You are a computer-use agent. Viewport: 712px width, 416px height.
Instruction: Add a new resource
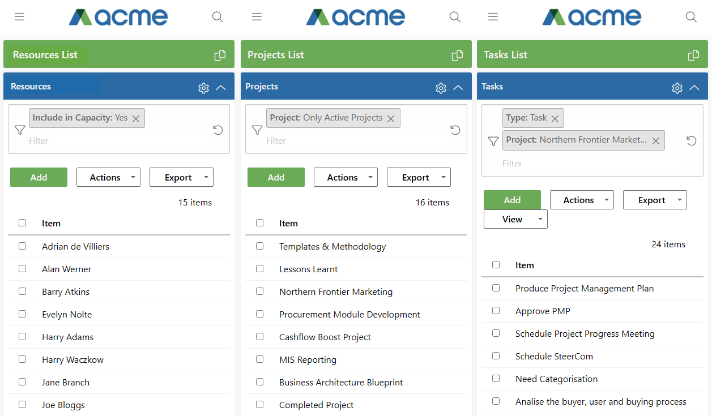click(x=39, y=177)
